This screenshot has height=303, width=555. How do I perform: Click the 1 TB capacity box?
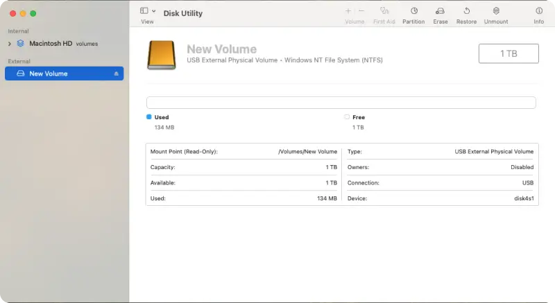point(509,53)
